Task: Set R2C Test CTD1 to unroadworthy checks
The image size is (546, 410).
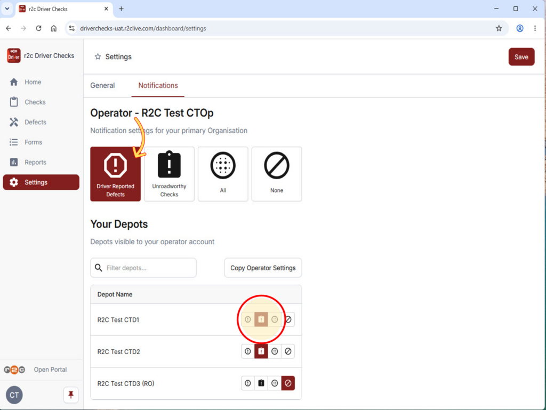Action: pos(261,319)
